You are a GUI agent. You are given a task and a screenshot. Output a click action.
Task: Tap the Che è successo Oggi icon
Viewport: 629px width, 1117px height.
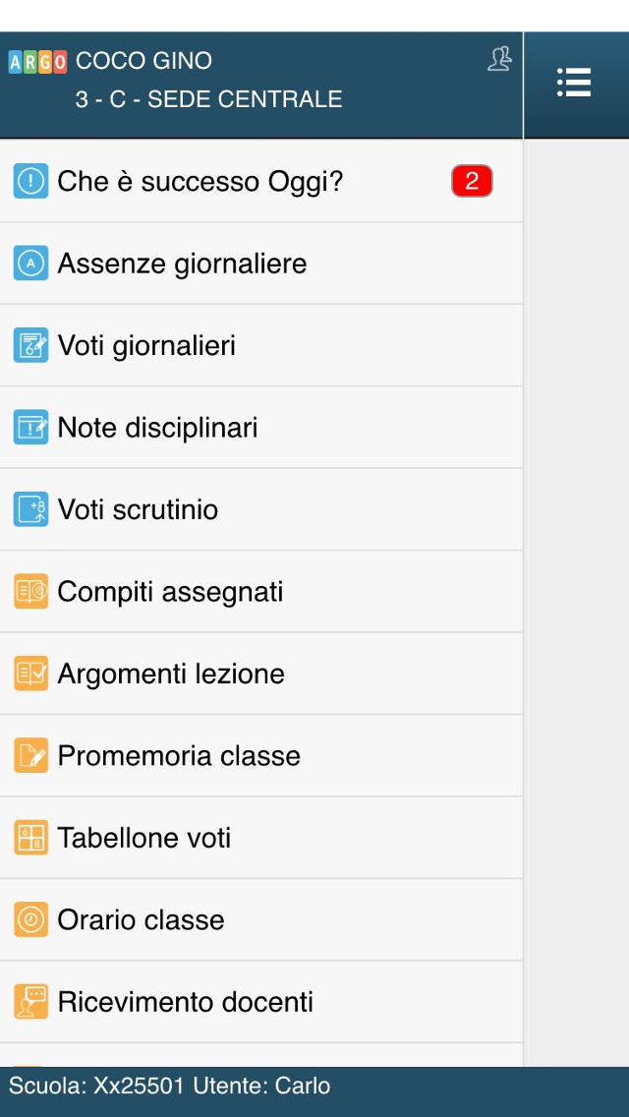pyautogui.click(x=31, y=181)
